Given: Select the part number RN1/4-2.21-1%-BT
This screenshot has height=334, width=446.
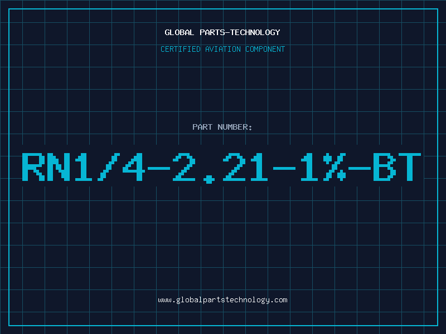Looking at the screenshot, I should point(221,168).
